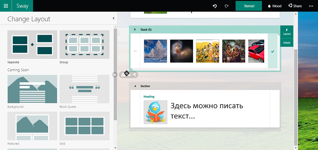Screen dimensions: 318x150
Task: Click the Remix! button
Action: click(x=249, y=6)
